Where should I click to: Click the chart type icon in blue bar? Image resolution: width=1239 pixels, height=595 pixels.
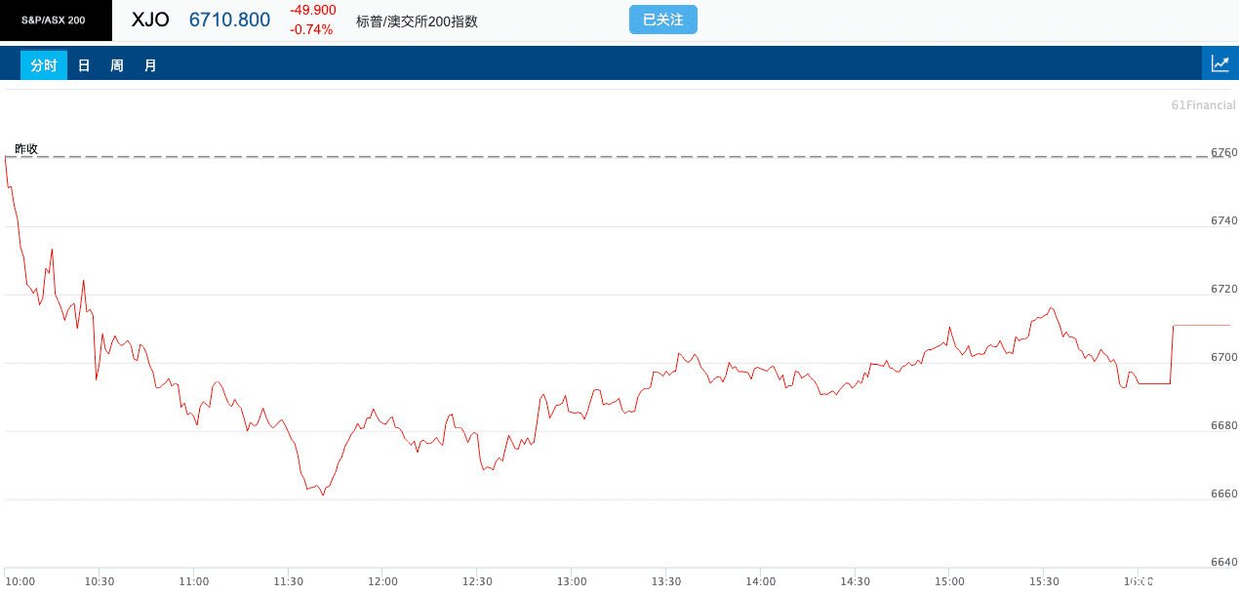[x=1219, y=64]
